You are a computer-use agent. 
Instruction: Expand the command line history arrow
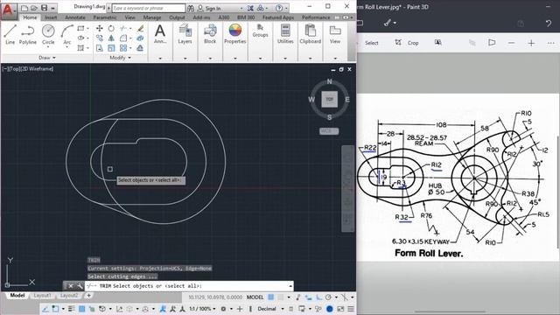click(290, 286)
